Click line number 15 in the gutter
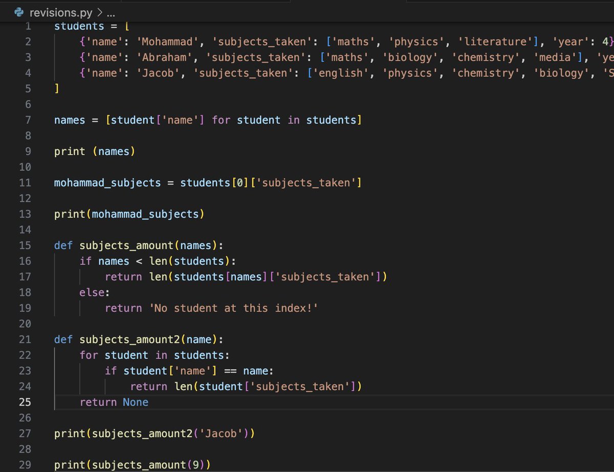Image resolution: width=614 pixels, height=472 pixels. [x=25, y=245]
